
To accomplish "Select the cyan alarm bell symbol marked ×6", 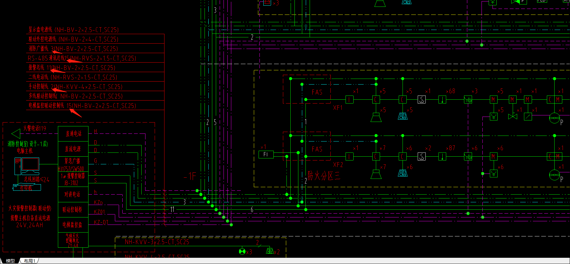I will point(403,173).
